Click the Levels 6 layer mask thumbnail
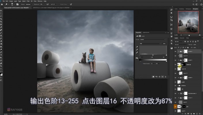This screenshot has height=115, width=203. [x=186, y=52]
